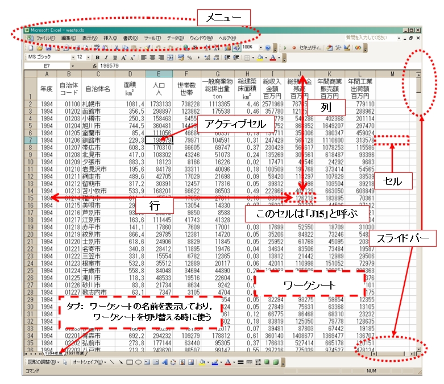
Task: Click the column A header
Action: [47, 74]
